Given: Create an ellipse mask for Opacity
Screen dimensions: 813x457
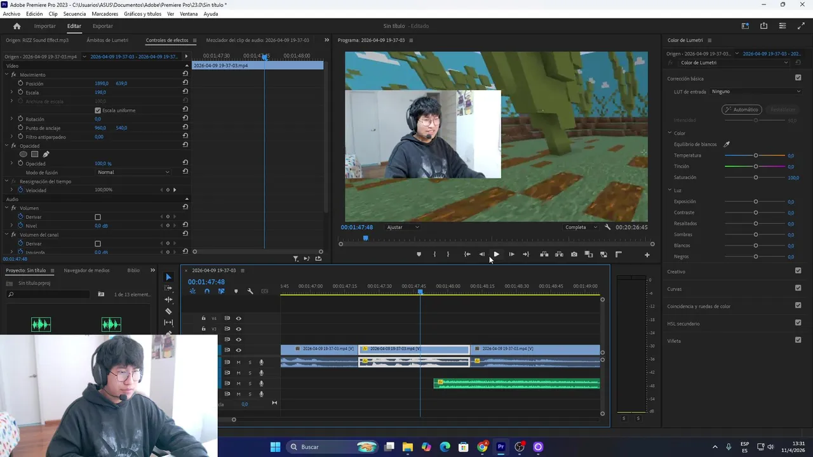Looking at the screenshot, I should [x=24, y=154].
